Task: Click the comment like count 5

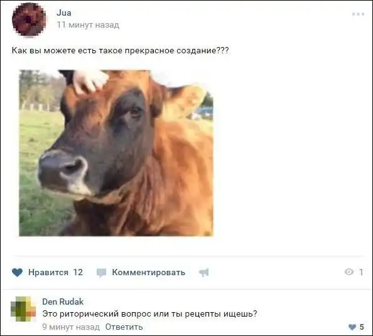Action: coord(362,327)
